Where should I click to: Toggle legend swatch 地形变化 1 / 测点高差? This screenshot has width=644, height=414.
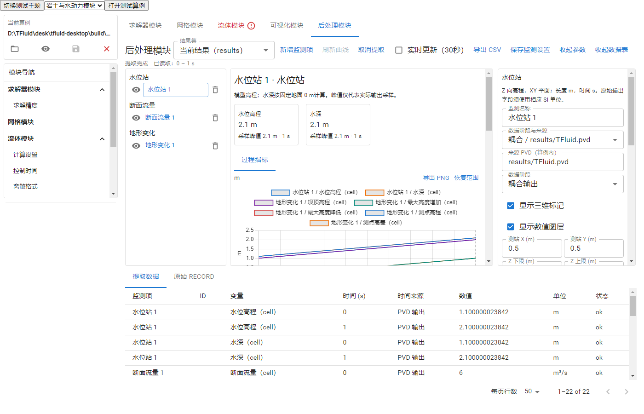point(319,223)
